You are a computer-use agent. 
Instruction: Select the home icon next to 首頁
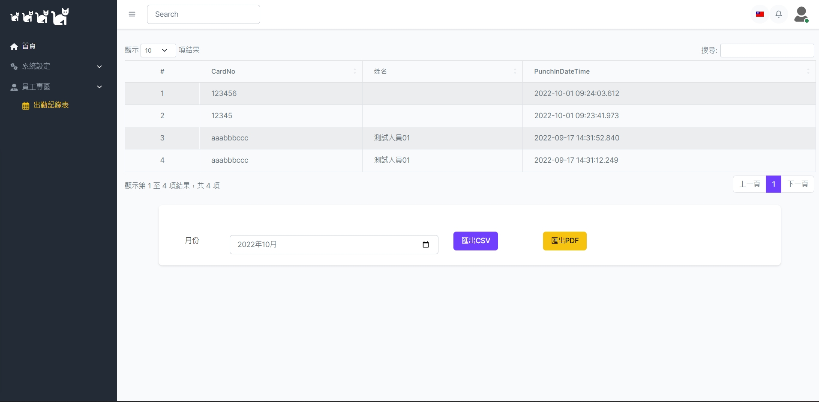pyautogui.click(x=14, y=46)
